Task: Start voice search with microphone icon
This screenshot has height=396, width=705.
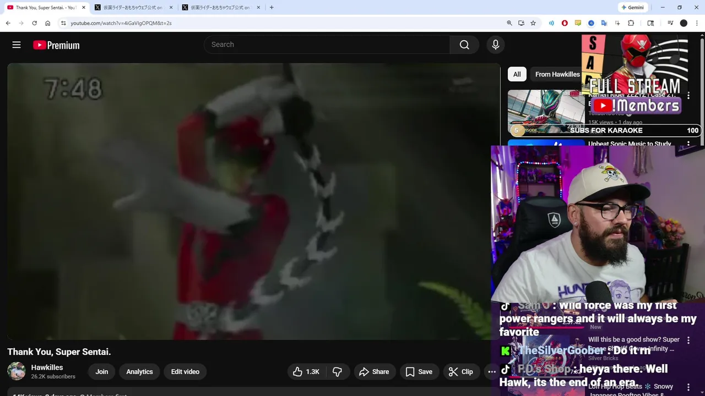Action: pyautogui.click(x=496, y=45)
